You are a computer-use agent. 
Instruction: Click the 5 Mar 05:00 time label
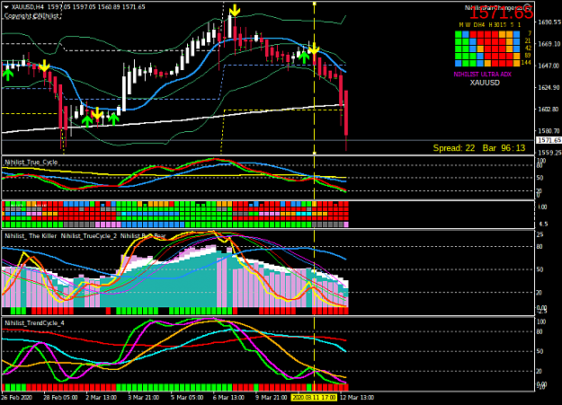tap(187, 398)
